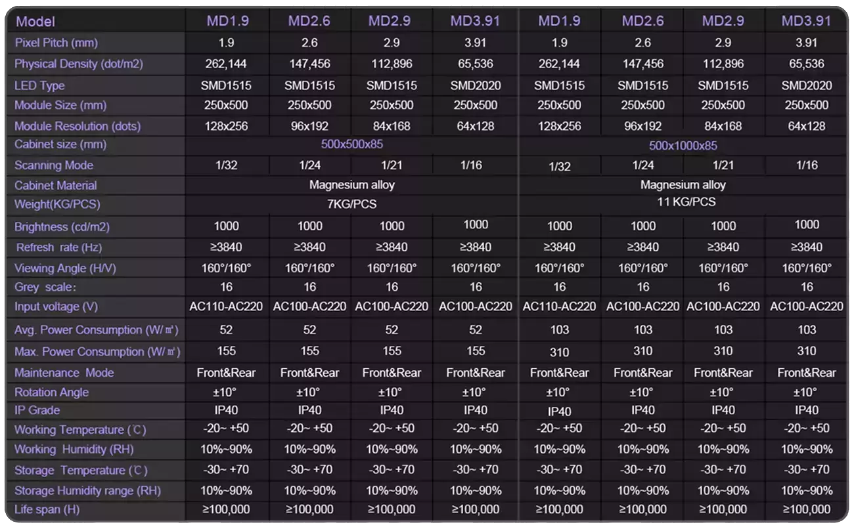The width and height of the screenshot is (854, 529).
Task: Select the LED Type row label
Action: (39, 85)
